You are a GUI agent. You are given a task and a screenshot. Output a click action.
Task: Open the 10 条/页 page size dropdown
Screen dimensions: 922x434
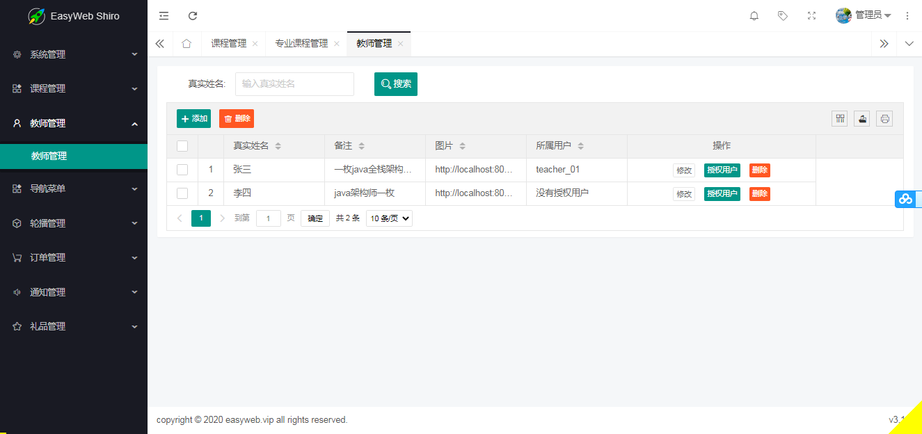[x=389, y=218]
